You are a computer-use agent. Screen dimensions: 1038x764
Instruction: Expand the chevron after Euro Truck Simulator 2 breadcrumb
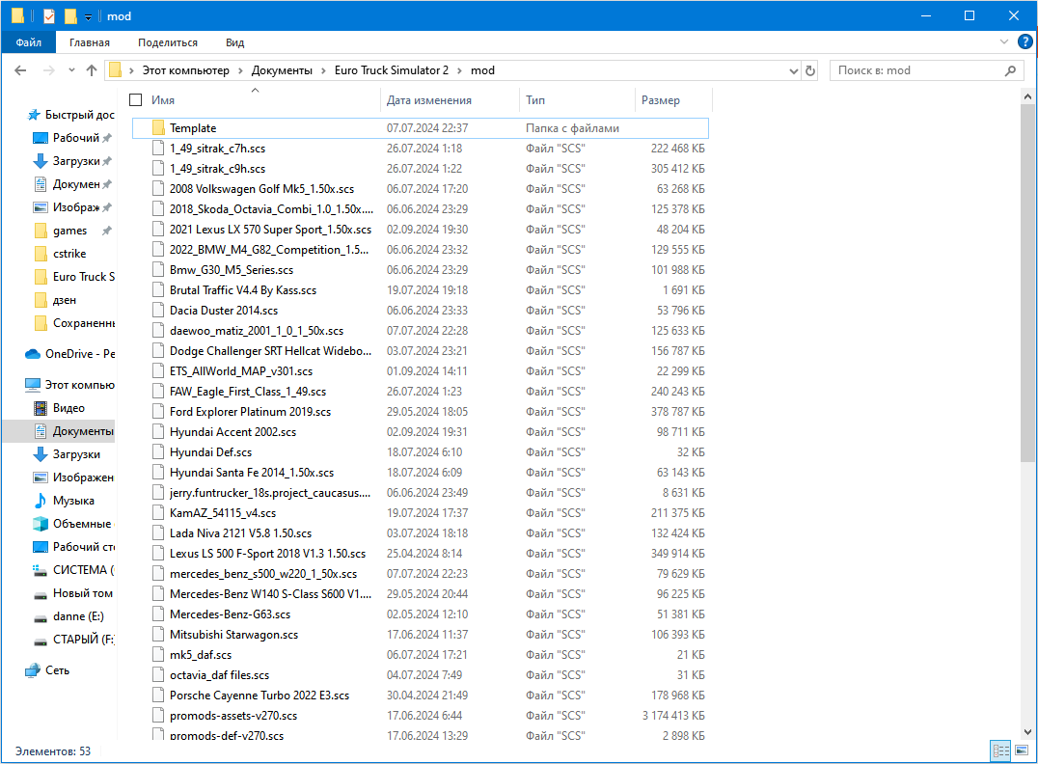click(460, 70)
